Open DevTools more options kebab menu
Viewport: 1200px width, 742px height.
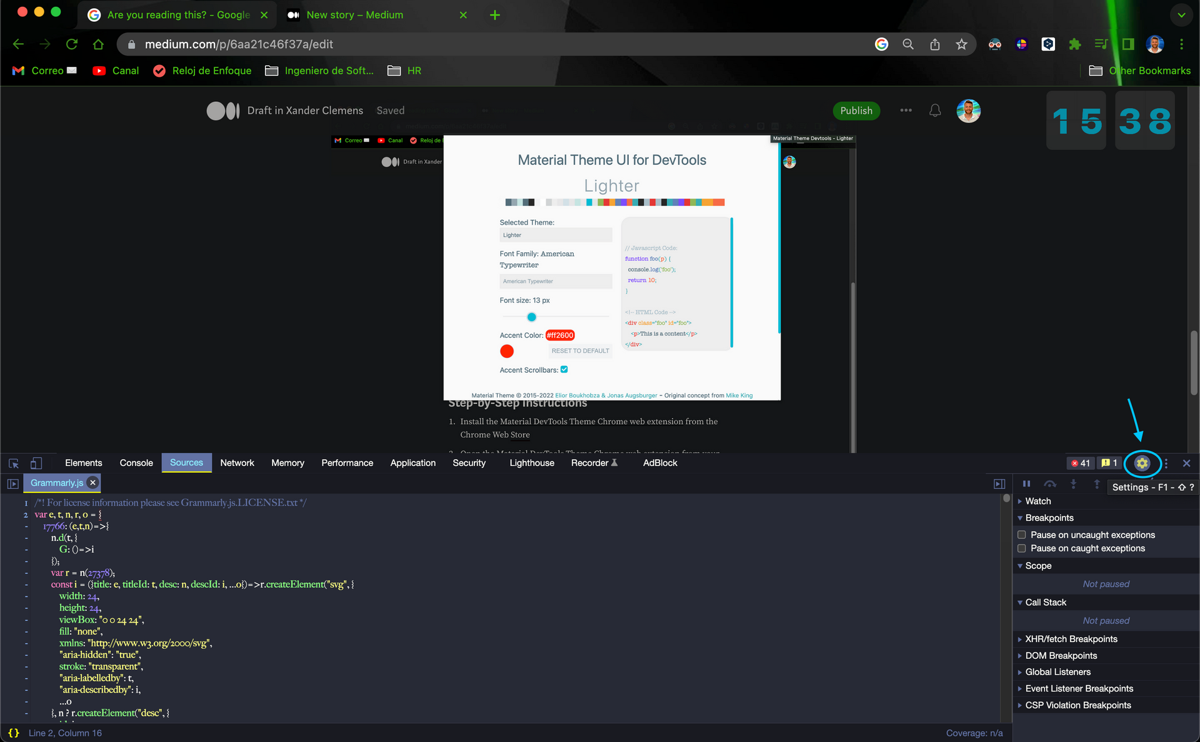pyautogui.click(x=1166, y=463)
